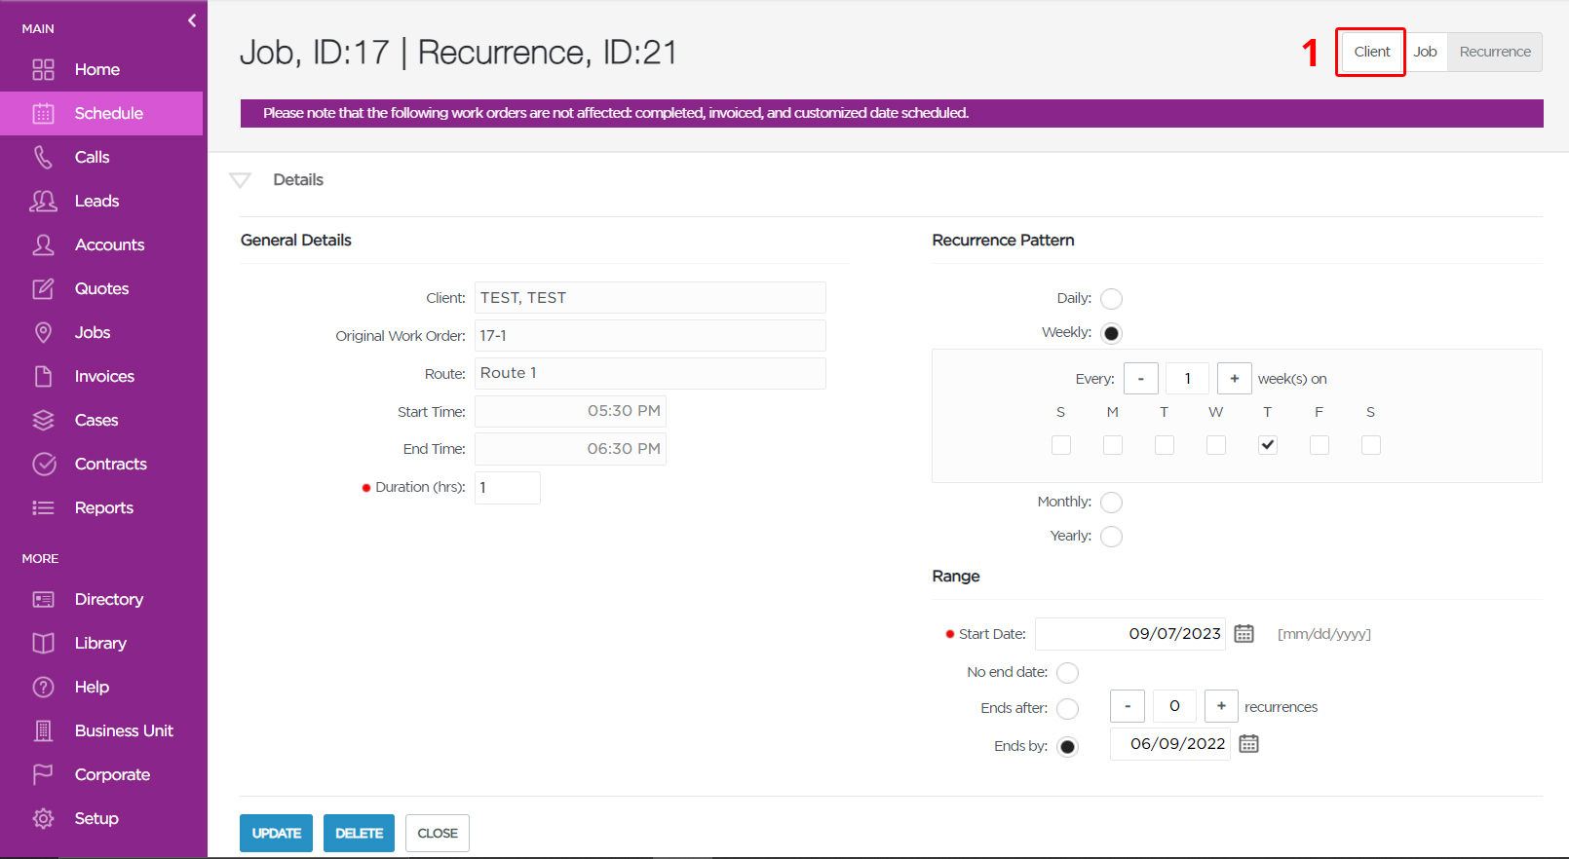The height and width of the screenshot is (859, 1569).
Task: Open the Setup gear icon
Action: tap(43, 818)
